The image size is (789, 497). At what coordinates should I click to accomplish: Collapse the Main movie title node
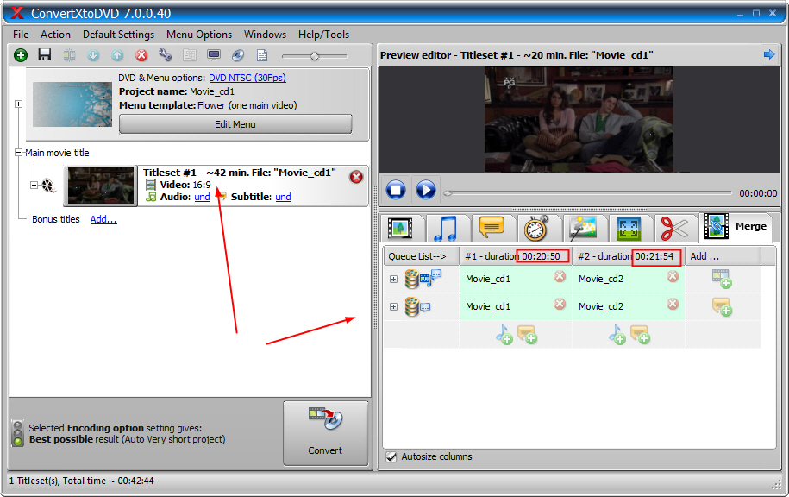coord(19,152)
